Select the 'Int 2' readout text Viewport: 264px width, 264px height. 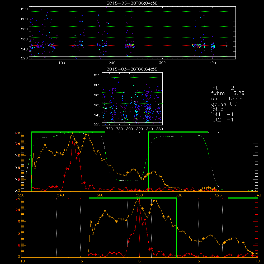223,88
